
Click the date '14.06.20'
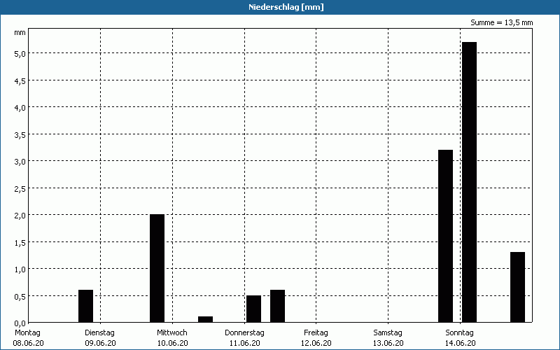[460, 343]
